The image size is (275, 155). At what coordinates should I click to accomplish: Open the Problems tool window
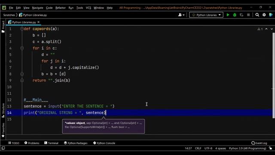coord(32,143)
